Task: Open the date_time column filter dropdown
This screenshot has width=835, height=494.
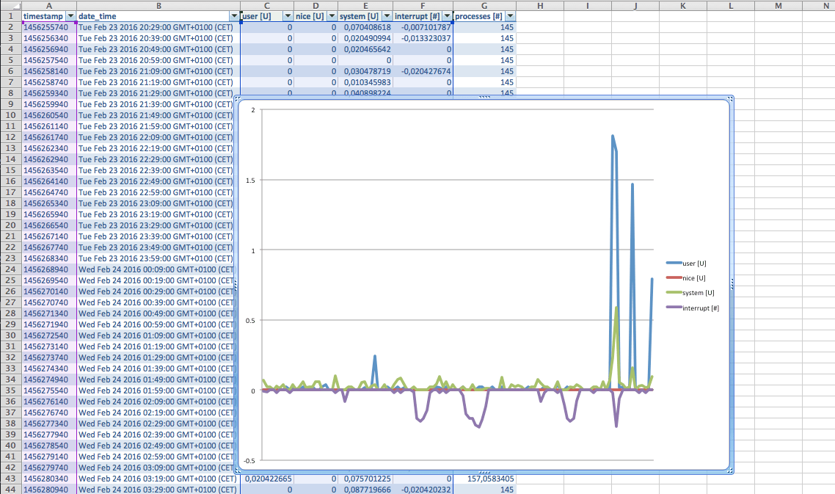Action: pos(234,15)
